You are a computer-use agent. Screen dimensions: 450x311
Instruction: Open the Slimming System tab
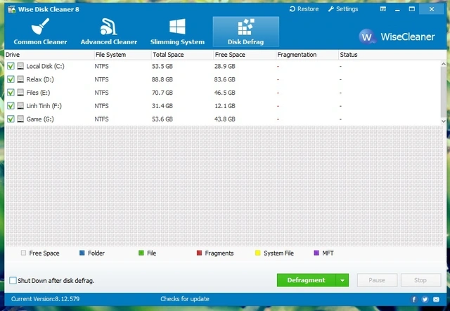coord(177,32)
